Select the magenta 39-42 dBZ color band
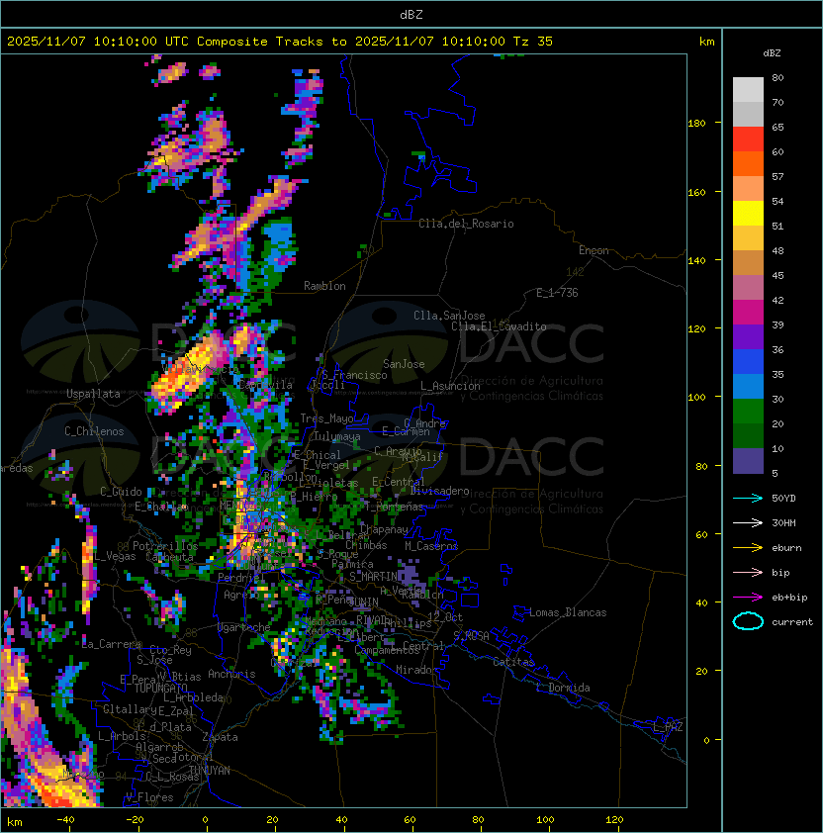The height and width of the screenshot is (833, 823). point(748,313)
